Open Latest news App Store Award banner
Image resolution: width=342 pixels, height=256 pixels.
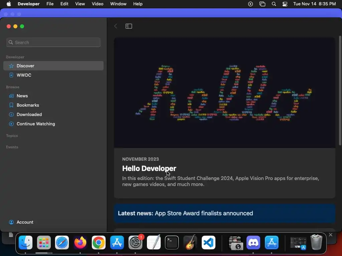224,213
